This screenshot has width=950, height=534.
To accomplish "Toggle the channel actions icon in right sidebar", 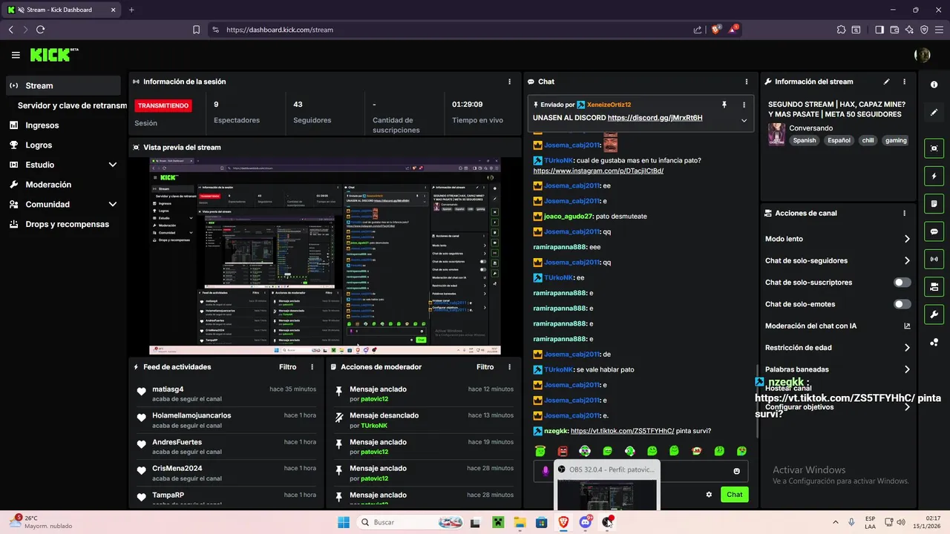I will [934, 286].
